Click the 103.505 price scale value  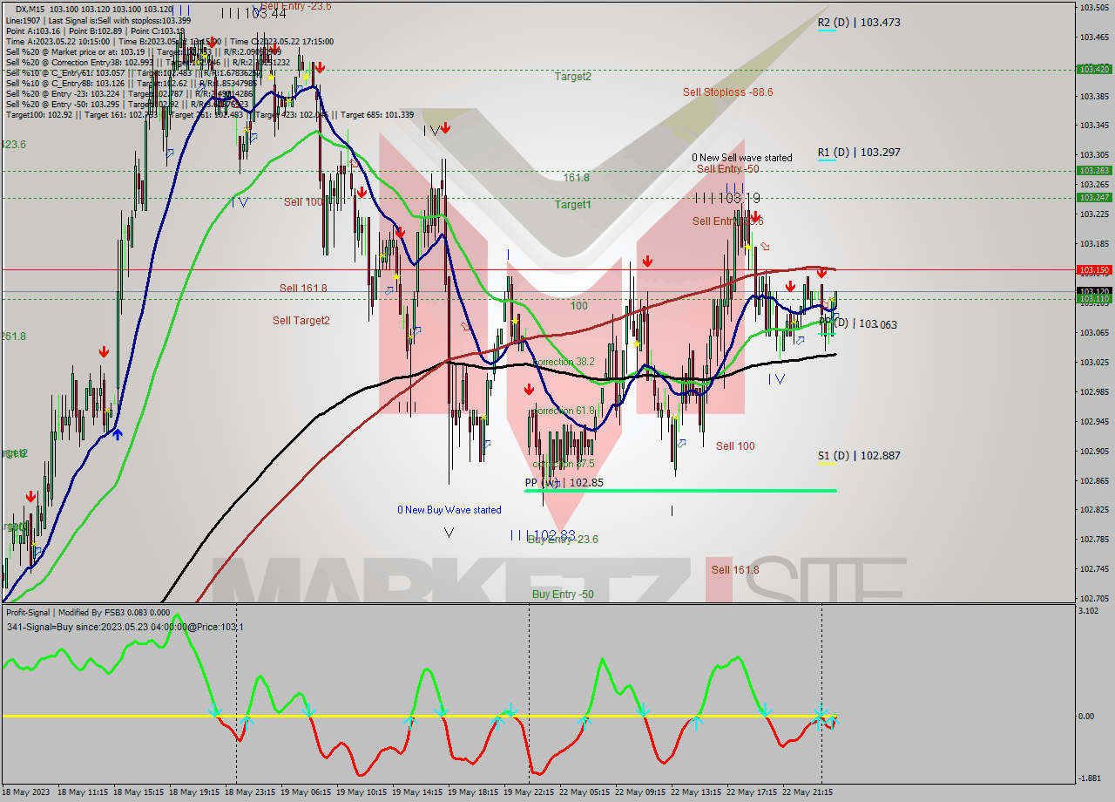pos(1094,8)
